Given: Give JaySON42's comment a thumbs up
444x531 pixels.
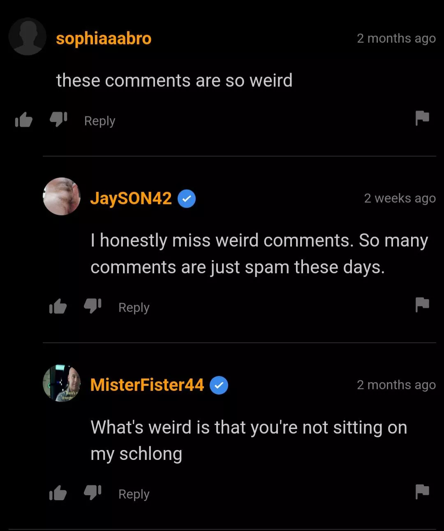Looking at the screenshot, I should pos(58,306).
